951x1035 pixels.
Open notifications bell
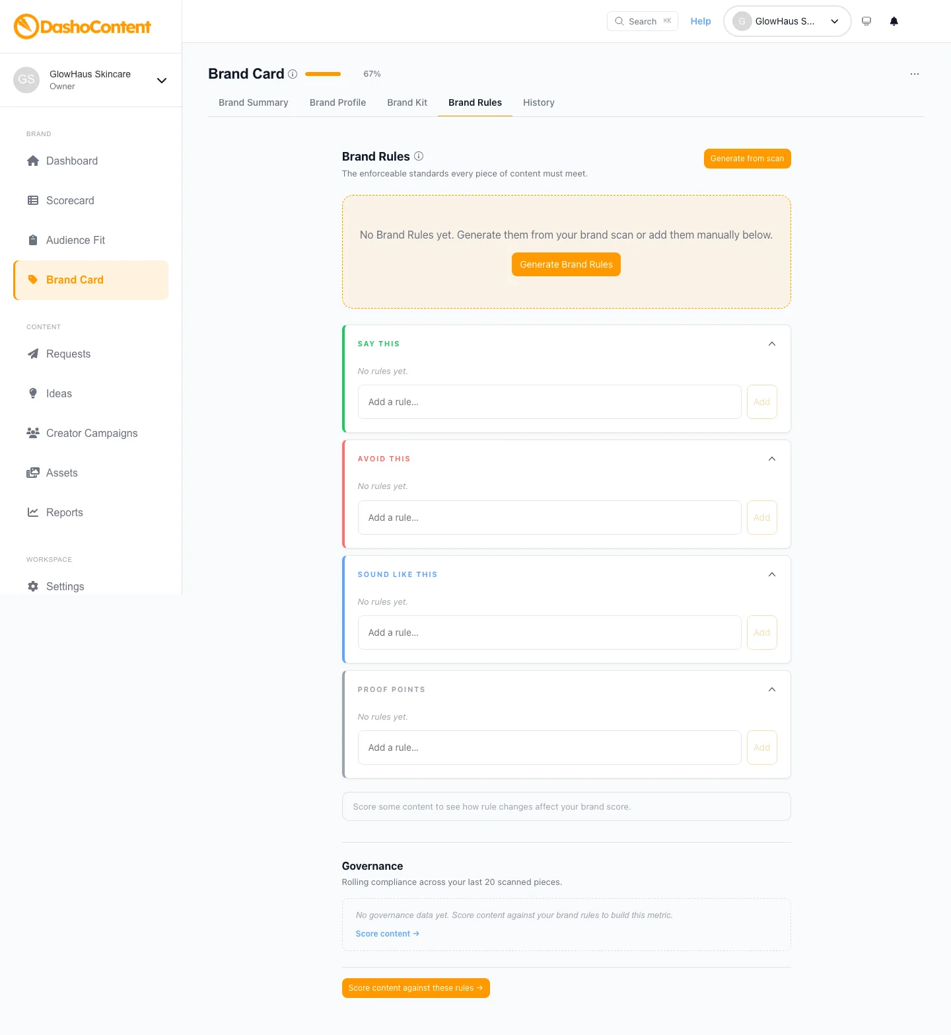click(x=894, y=21)
